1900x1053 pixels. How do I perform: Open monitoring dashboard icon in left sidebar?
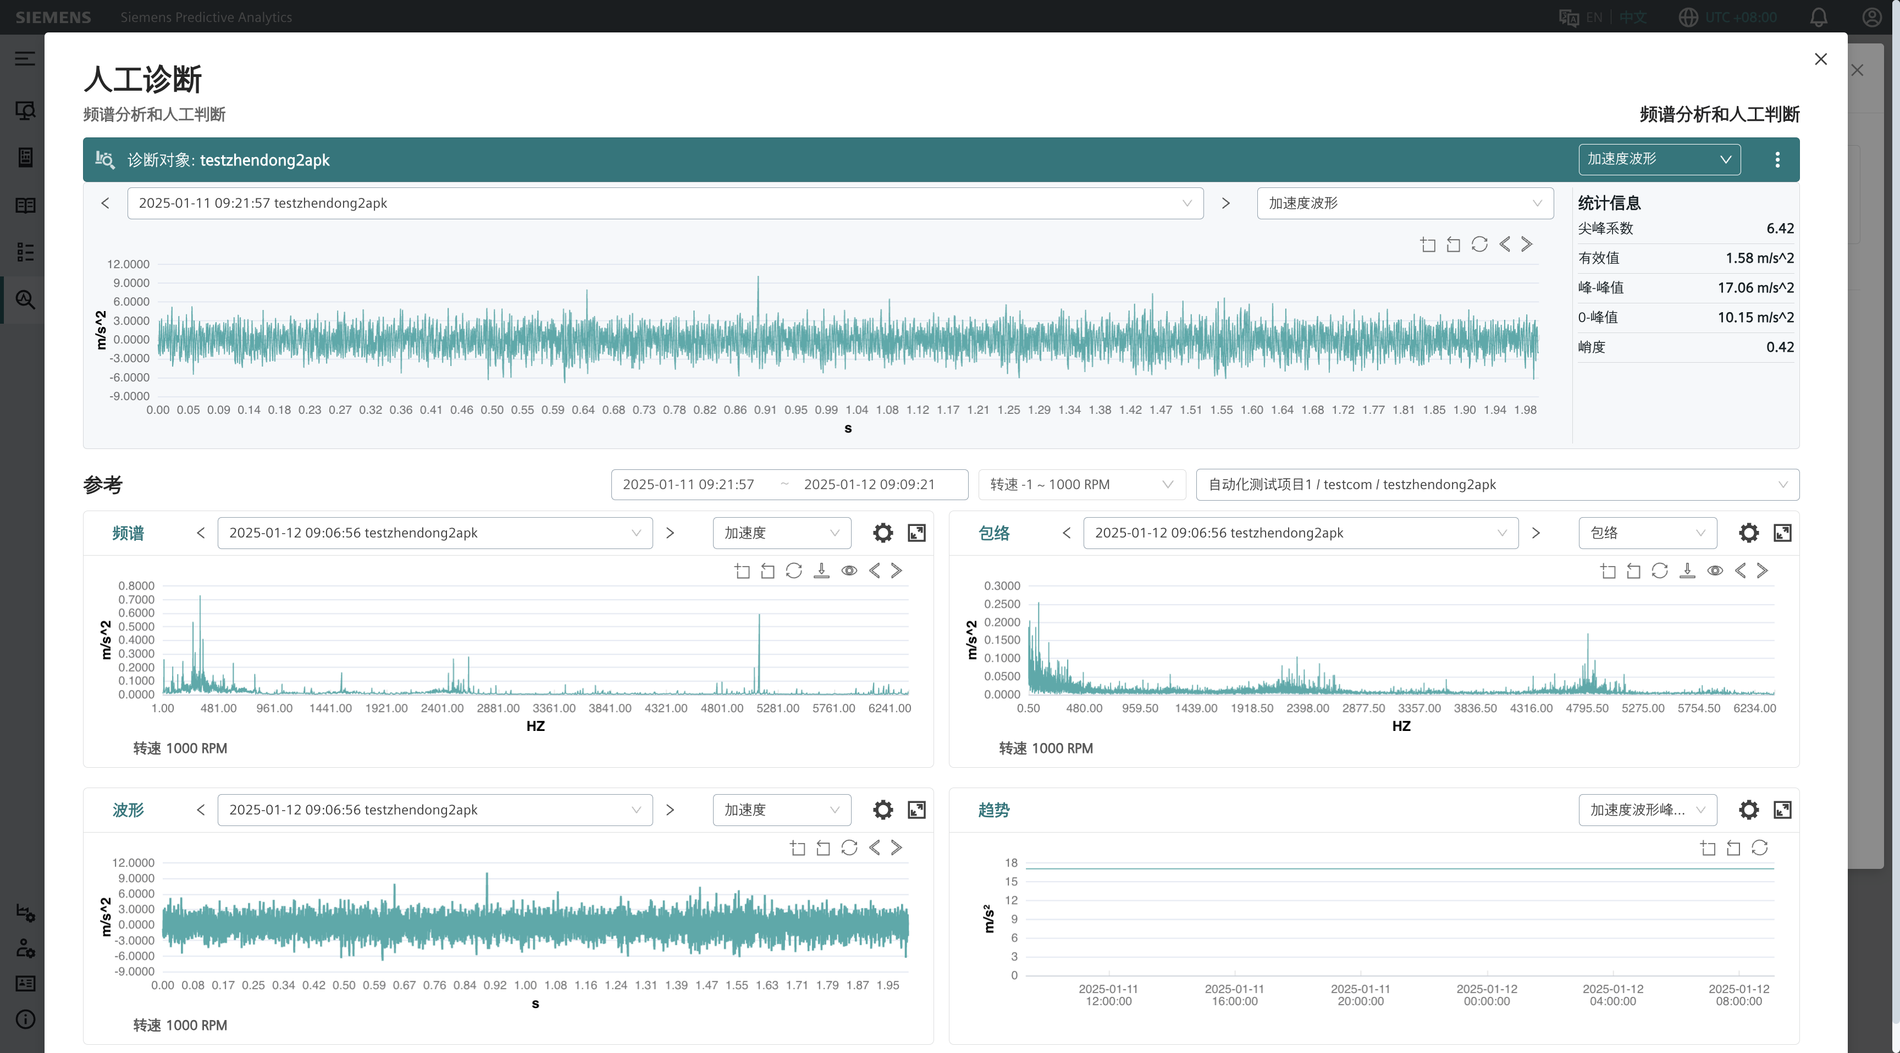[25, 110]
